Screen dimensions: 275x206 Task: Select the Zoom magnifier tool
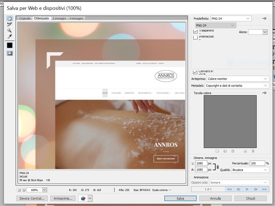(10, 30)
